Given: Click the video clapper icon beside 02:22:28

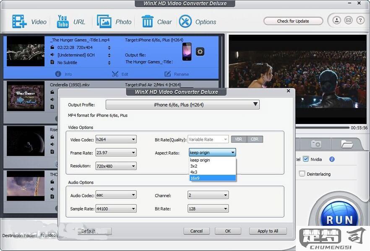Looking at the screenshot, I should pyautogui.click(x=52, y=47).
